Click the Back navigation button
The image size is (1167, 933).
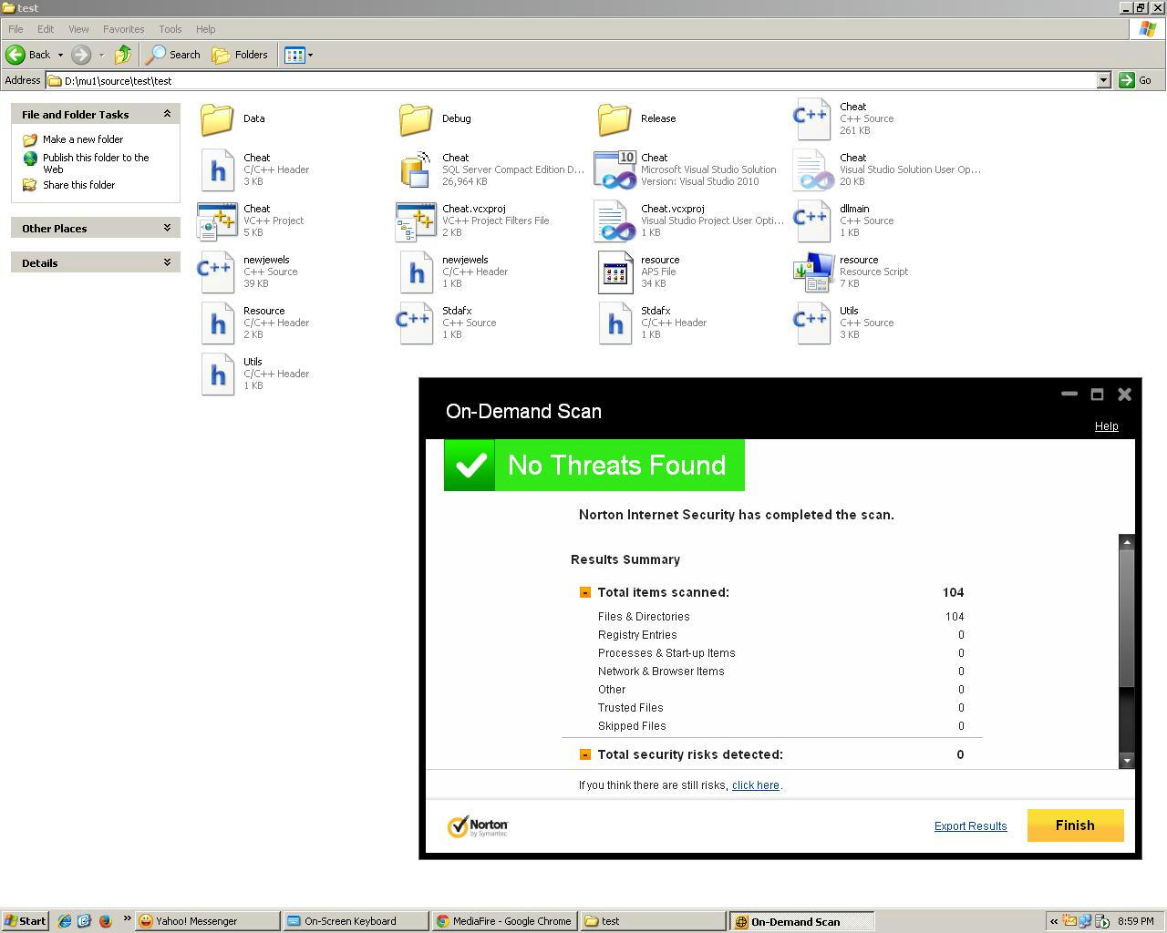[29, 55]
